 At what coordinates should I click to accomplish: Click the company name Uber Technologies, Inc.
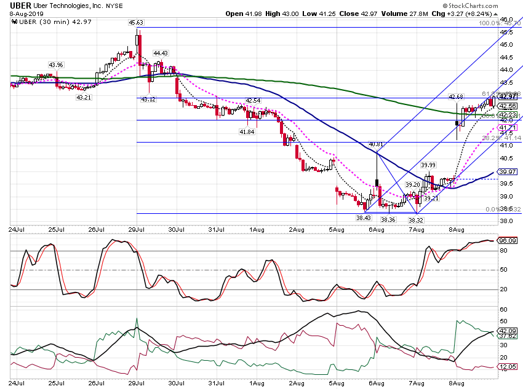coord(68,6)
